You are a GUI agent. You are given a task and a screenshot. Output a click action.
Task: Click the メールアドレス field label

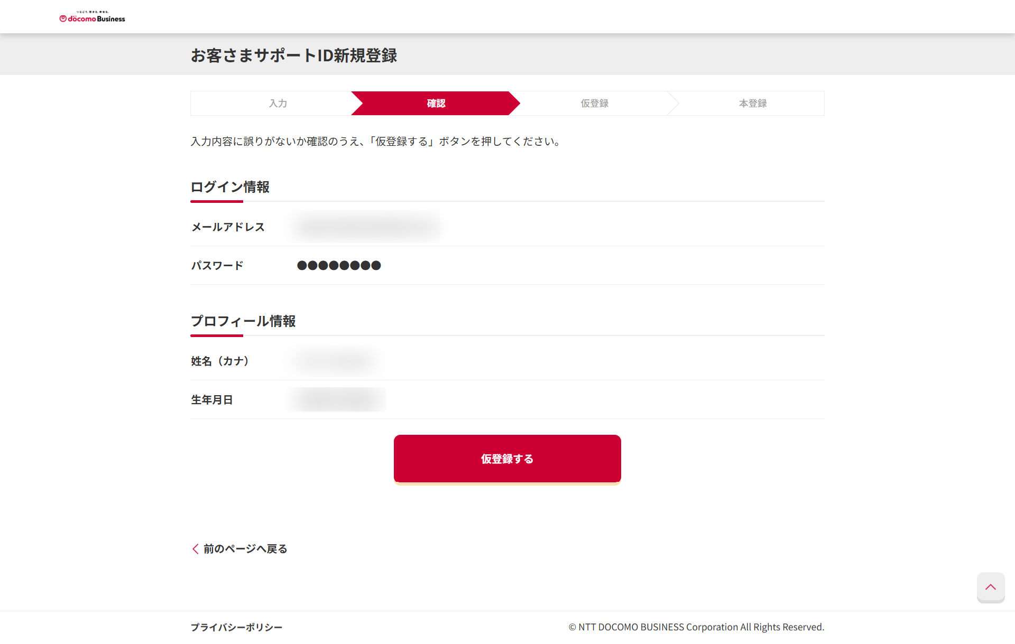click(228, 227)
